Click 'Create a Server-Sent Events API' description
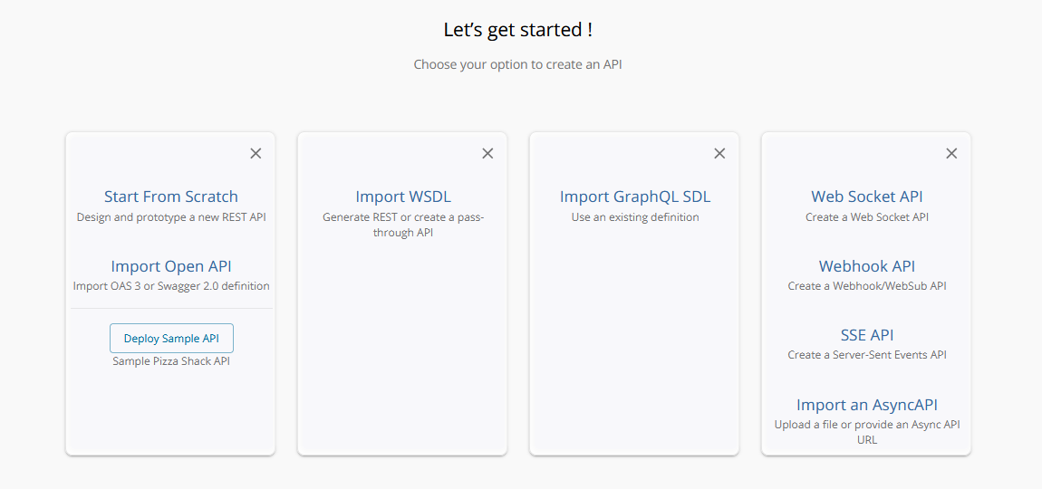Image resolution: width=1042 pixels, height=489 pixels. [867, 355]
